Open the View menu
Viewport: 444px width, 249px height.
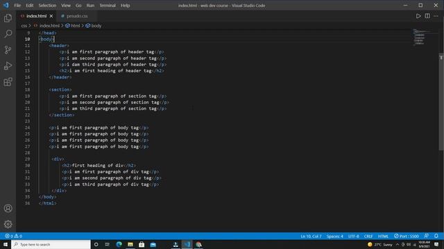(x=66, y=6)
